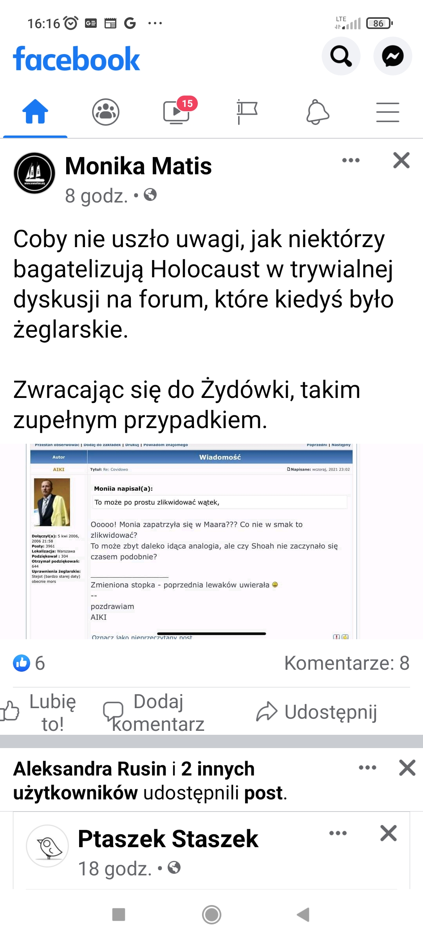This screenshot has width=423, height=940.
Task: Open the Messenger chat icon
Action: click(393, 56)
